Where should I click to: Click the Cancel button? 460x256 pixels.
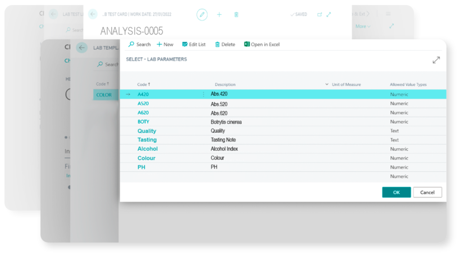427,192
